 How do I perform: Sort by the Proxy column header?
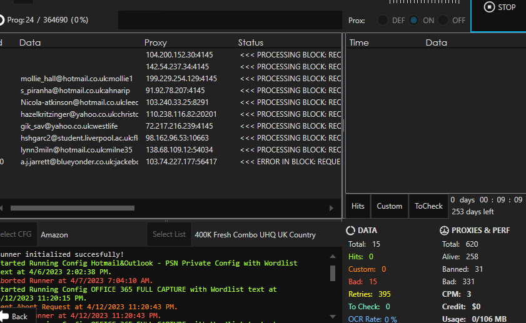coord(156,42)
